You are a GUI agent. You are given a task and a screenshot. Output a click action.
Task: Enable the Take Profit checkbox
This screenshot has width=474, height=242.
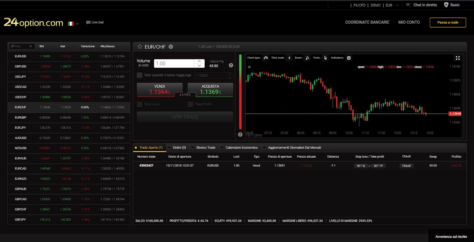[x=190, y=104]
